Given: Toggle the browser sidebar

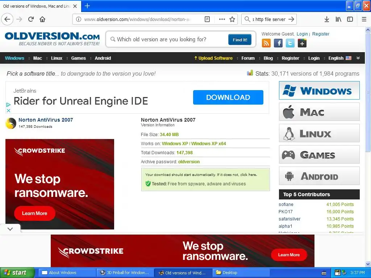Looking at the screenshot, I should pyautogui.click(x=350, y=19).
